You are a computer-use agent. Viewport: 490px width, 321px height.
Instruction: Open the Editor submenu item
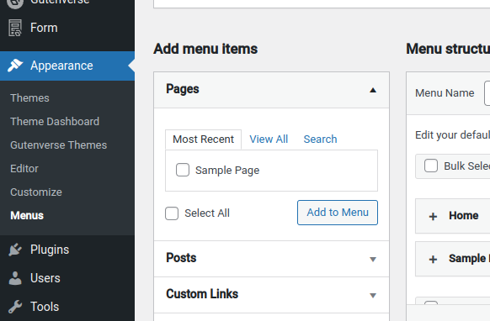pyautogui.click(x=24, y=168)
